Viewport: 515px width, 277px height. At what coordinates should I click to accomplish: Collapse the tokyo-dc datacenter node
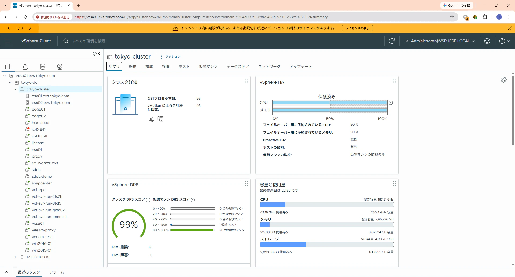coord(10,83)
